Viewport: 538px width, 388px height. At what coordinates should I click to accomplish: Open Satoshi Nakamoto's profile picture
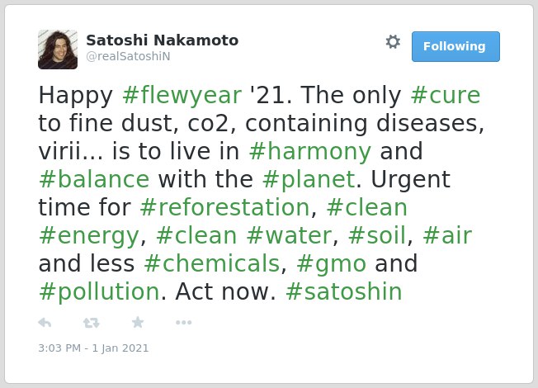point(58,50)
